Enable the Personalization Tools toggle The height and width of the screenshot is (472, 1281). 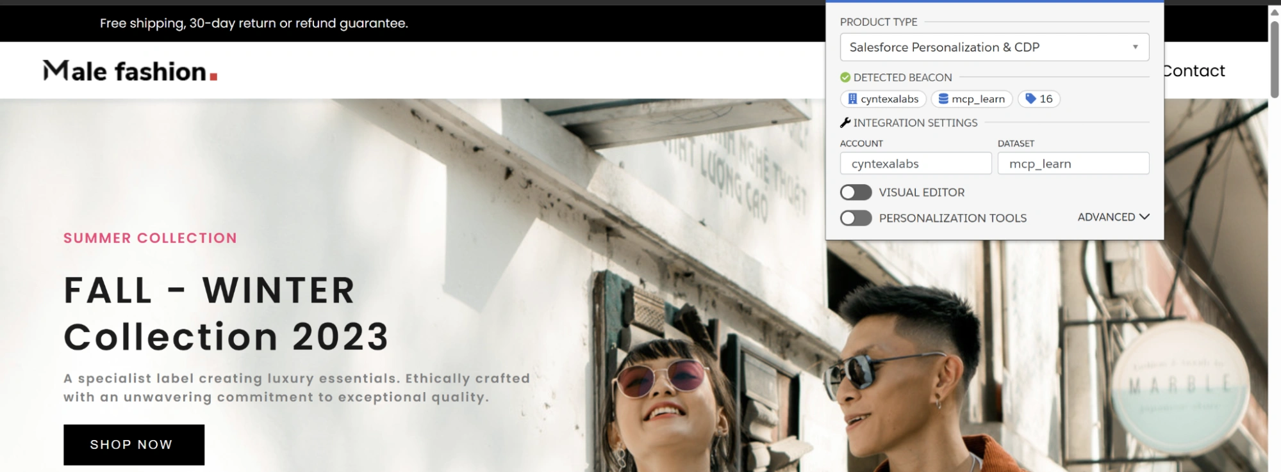(856, 218)
